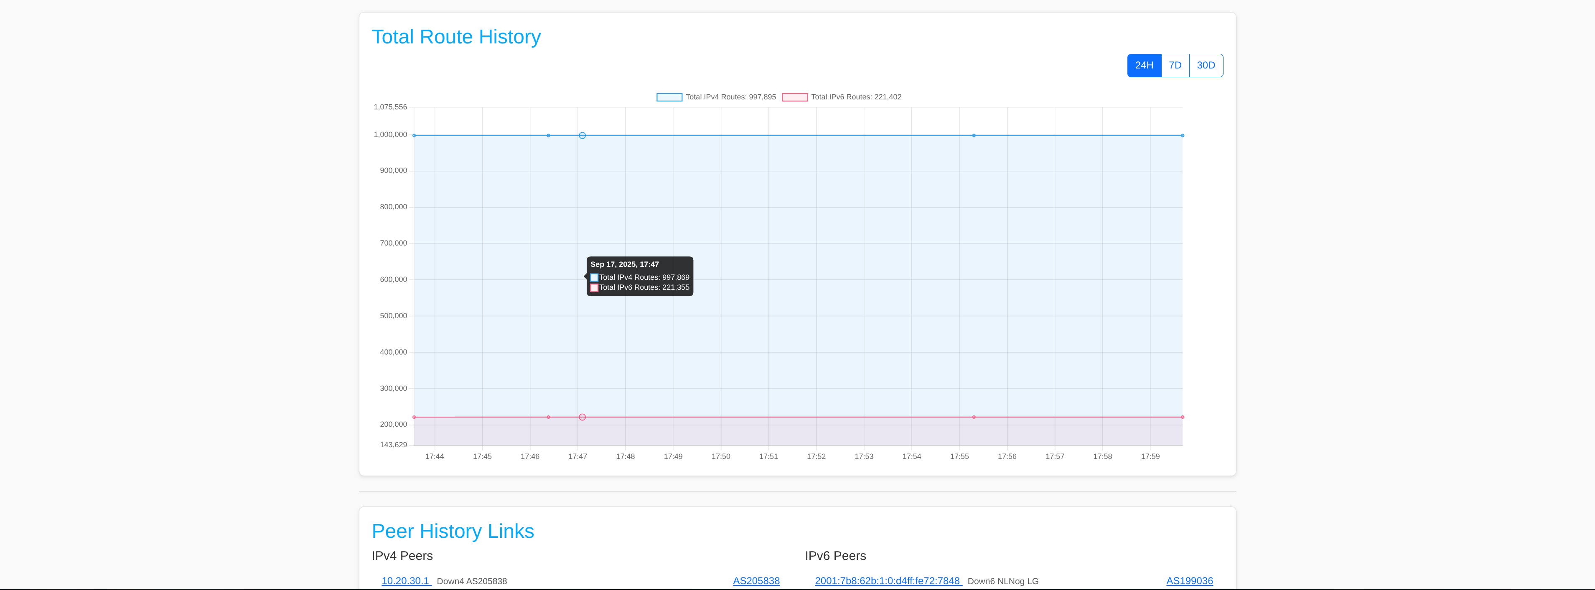
Task: Click the IPv4 data point near 17:55
Action: tap(973, 135)
